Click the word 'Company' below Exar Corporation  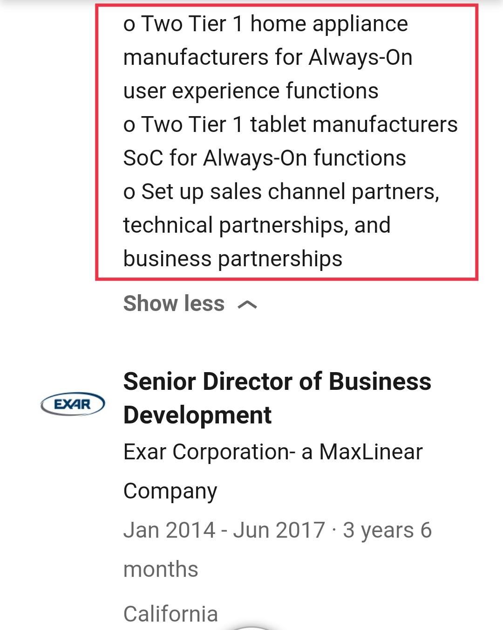[x=170, y=491]
